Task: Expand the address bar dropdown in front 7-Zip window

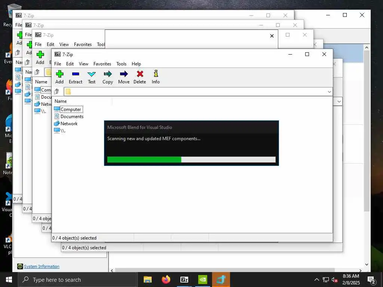Action: point(329,92)
